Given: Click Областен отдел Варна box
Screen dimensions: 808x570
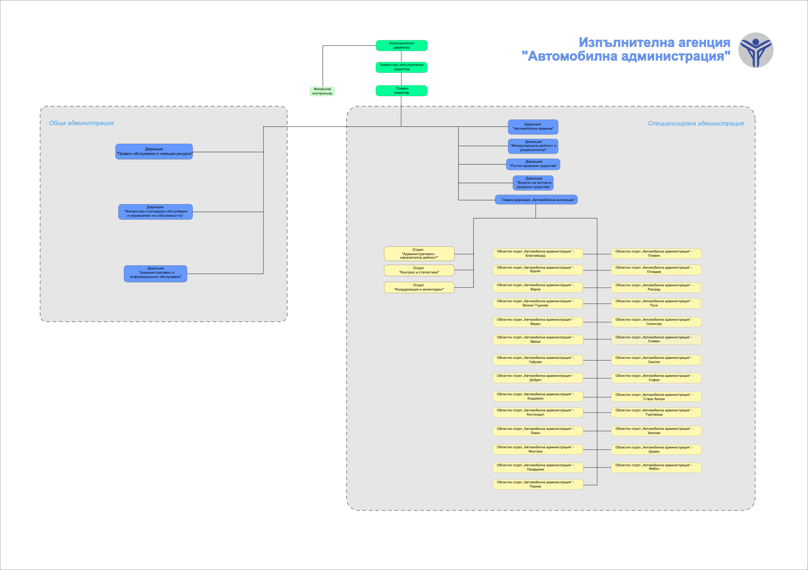Looking at the screenshot, I should click(x=538, y=287).
